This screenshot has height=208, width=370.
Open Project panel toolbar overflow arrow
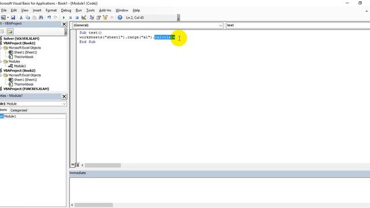(65, 32)
